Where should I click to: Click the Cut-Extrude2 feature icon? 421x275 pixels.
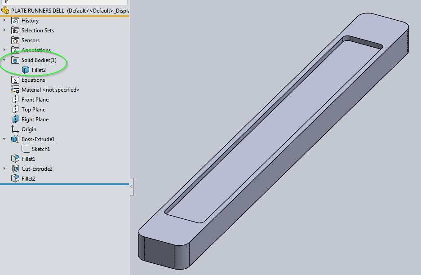(15, 169)
